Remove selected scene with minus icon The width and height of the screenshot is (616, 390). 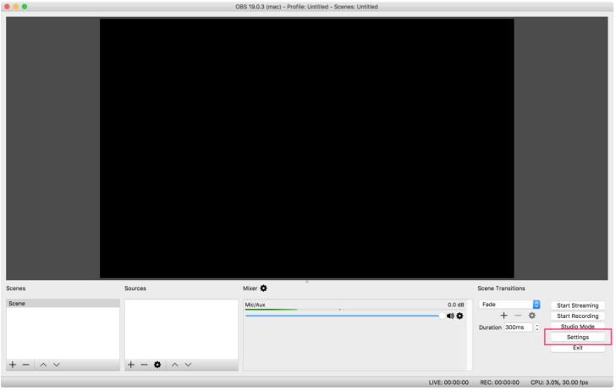click(x=26, y=365)
